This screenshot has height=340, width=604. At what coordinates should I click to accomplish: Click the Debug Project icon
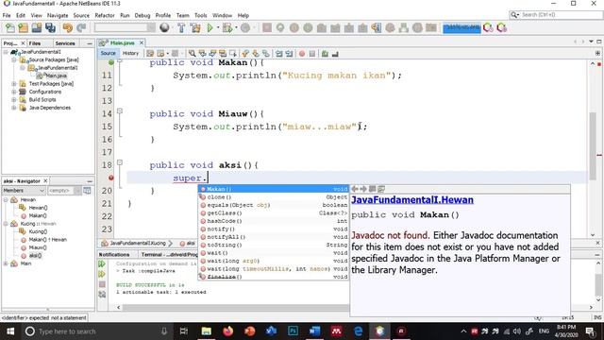pyautogui.click(x=227, y=27)
